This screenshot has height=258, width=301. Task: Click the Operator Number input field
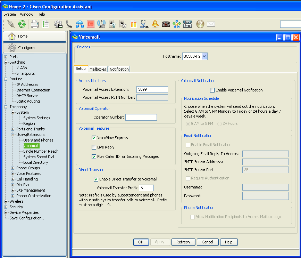[x=141, y=117]
